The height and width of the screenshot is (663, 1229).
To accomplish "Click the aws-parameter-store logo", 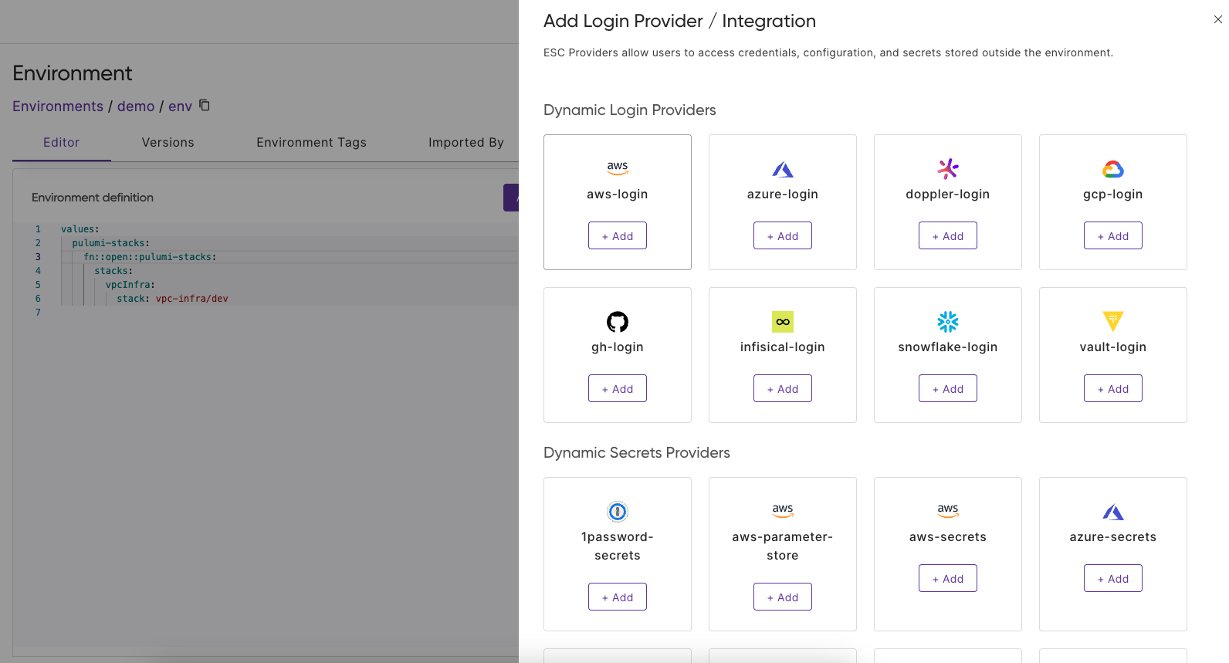I will click(x=783, y=511).
